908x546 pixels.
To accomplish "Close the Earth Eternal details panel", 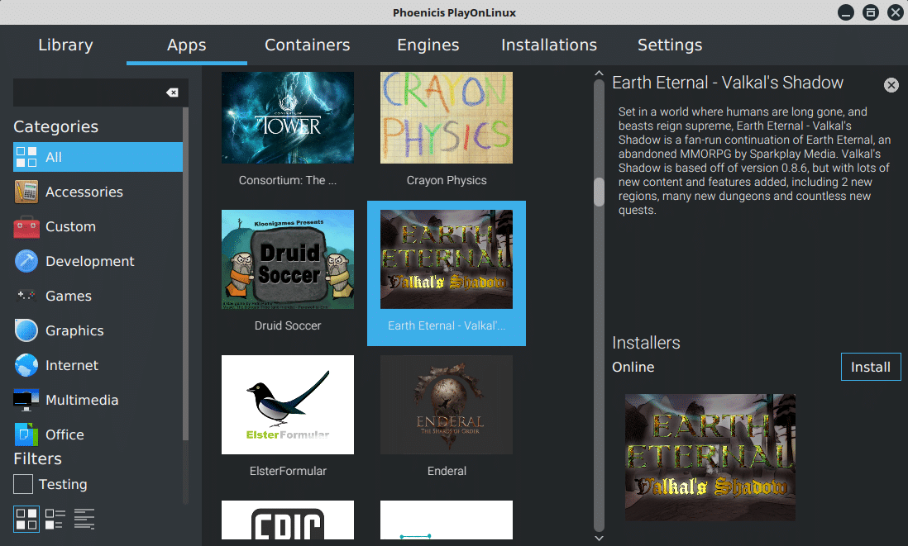I will pos(891,86).
